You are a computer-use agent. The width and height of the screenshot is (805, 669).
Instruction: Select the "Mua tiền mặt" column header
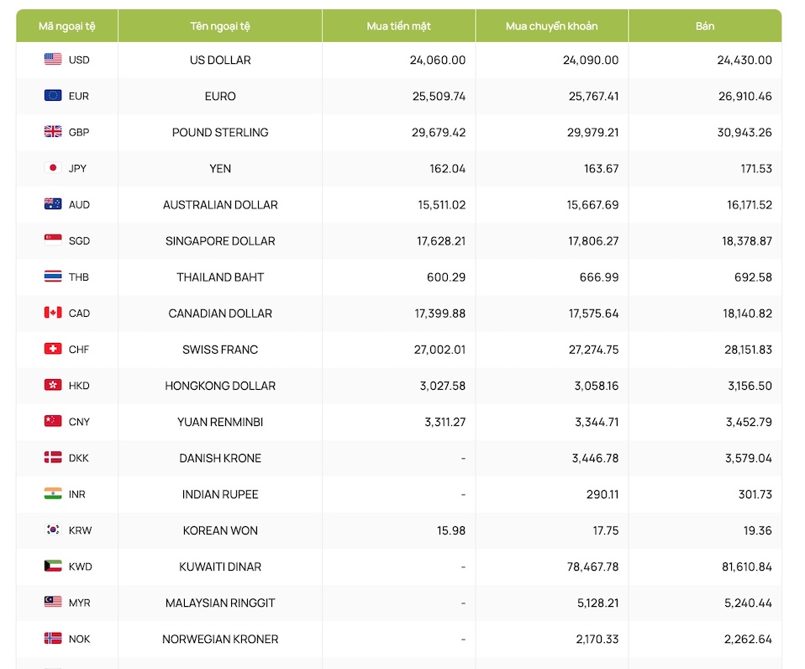(x=398, y=26)
